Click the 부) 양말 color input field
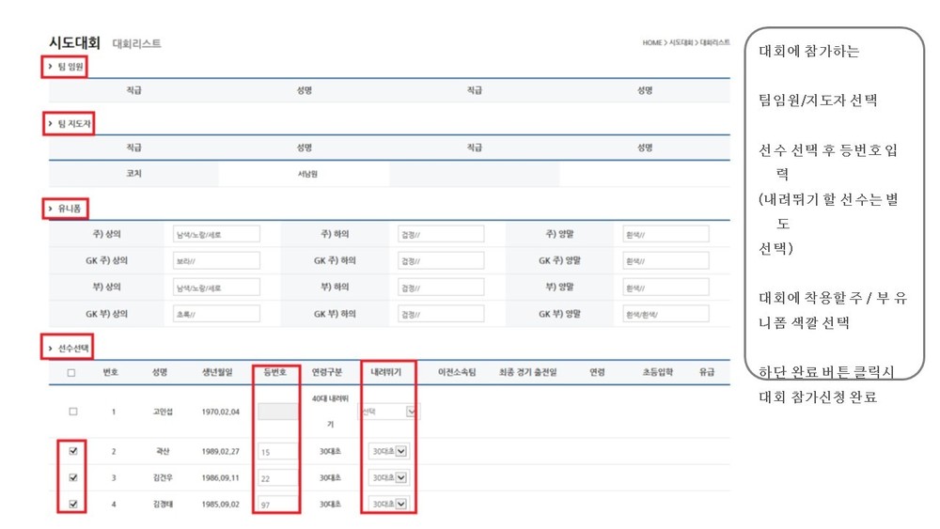This screenshot has width=940, height=529. click(666, 287)
